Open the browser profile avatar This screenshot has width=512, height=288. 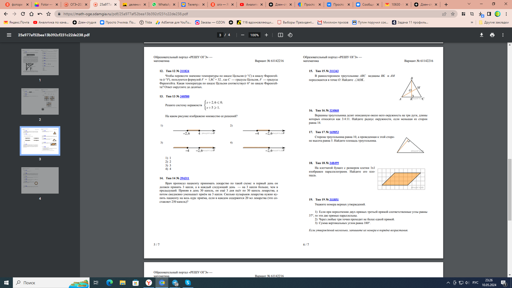(497, 14)
